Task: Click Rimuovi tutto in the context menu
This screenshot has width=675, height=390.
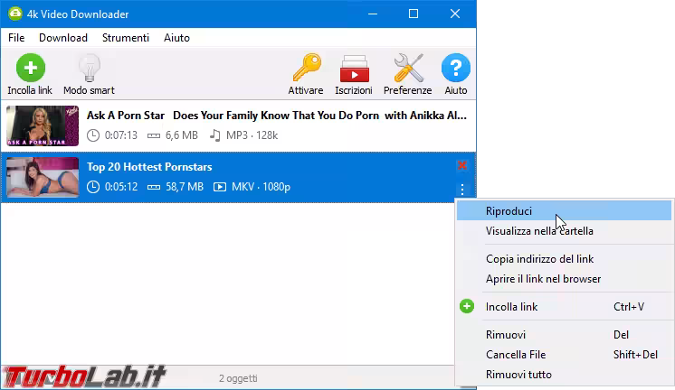Action: pos(518,375)
